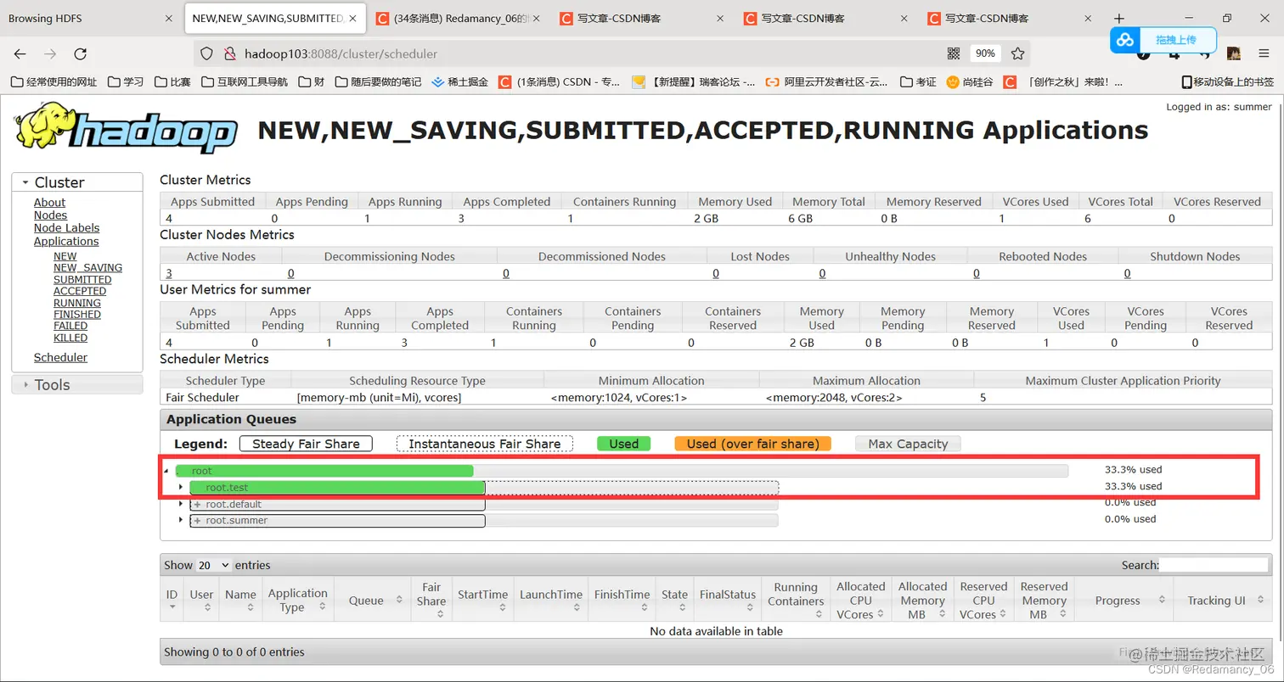
Task: Click the Active Nodes count link 3
Action: point(169,273)
